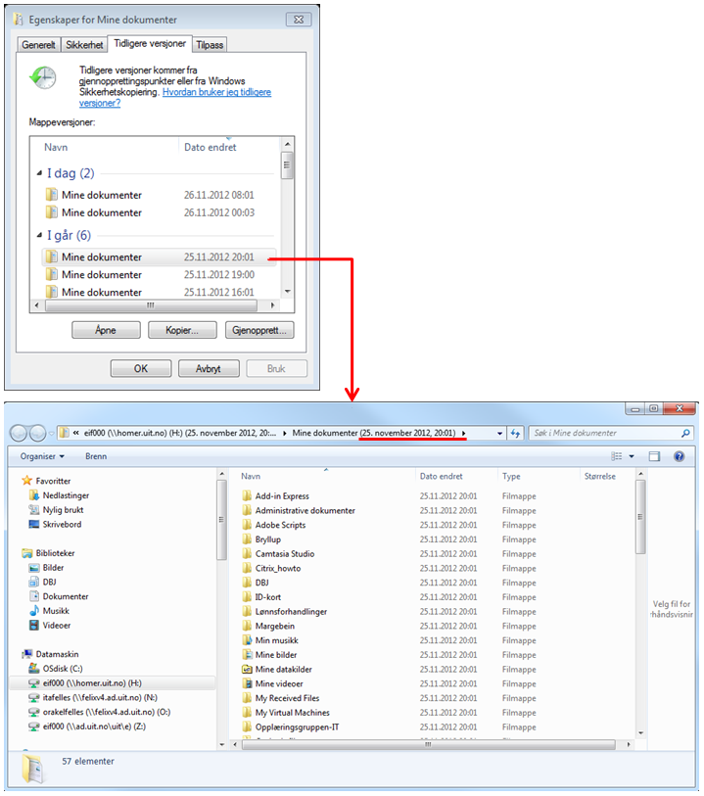Open the view options dropdown arrow

(x=634, y=456)
